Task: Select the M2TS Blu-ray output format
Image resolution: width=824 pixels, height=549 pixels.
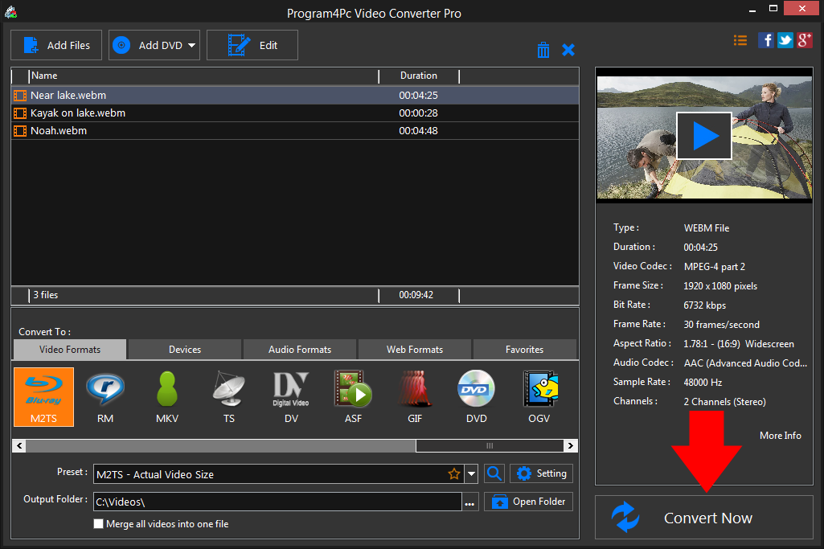Action: [x=43, y=396]
